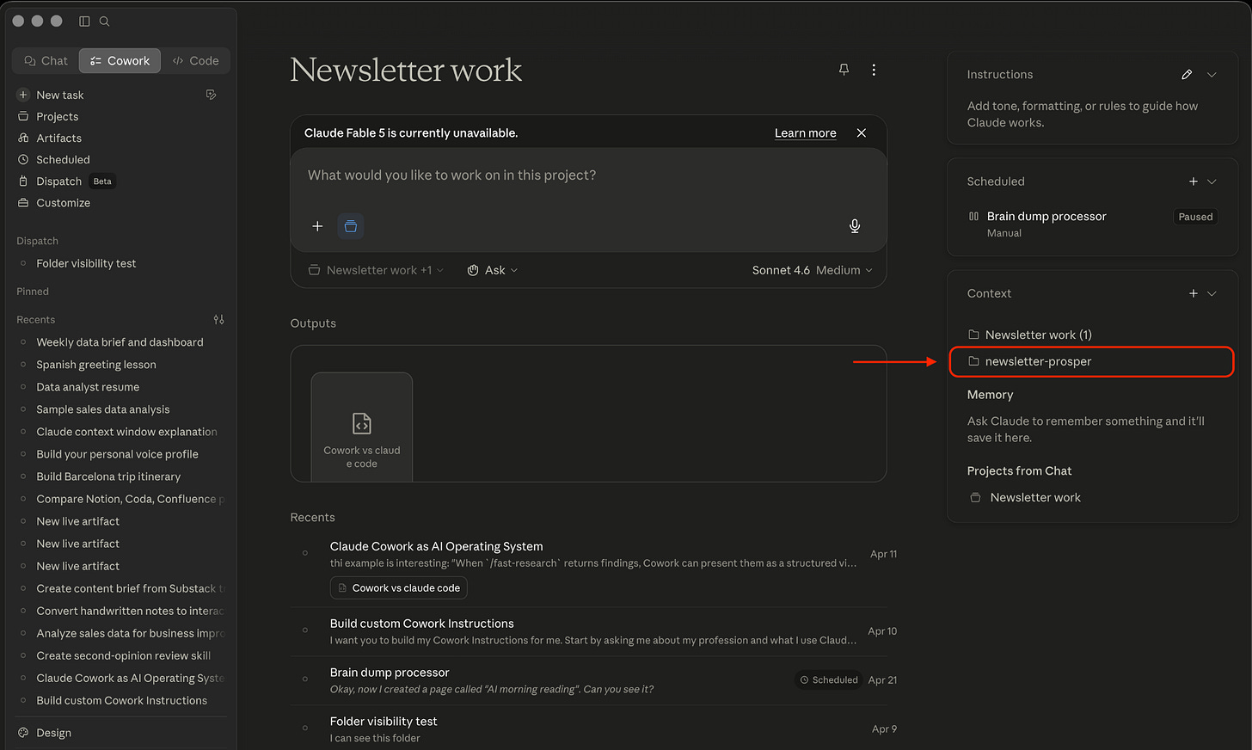This screenshot has width=1252, height=750.
Task: Click the plus attach icon in prompt box
Action: coord(317,225)
